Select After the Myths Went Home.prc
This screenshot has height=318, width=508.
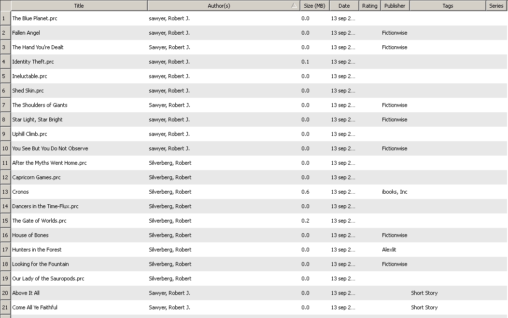[x=49, y=163]
